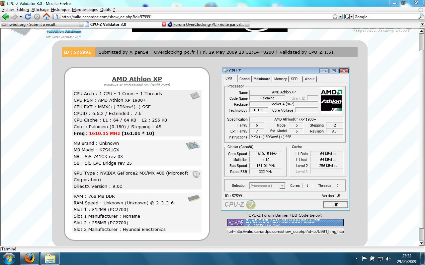Go back with Firefox back arrow
This screenshot has height=265, width=425.
6,17
